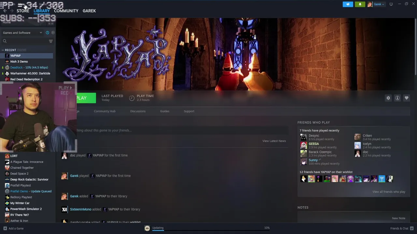Click Criken's avatar in friends list
Image resolution: width=417 pixels, height=234 pixels.
point(357,137)
